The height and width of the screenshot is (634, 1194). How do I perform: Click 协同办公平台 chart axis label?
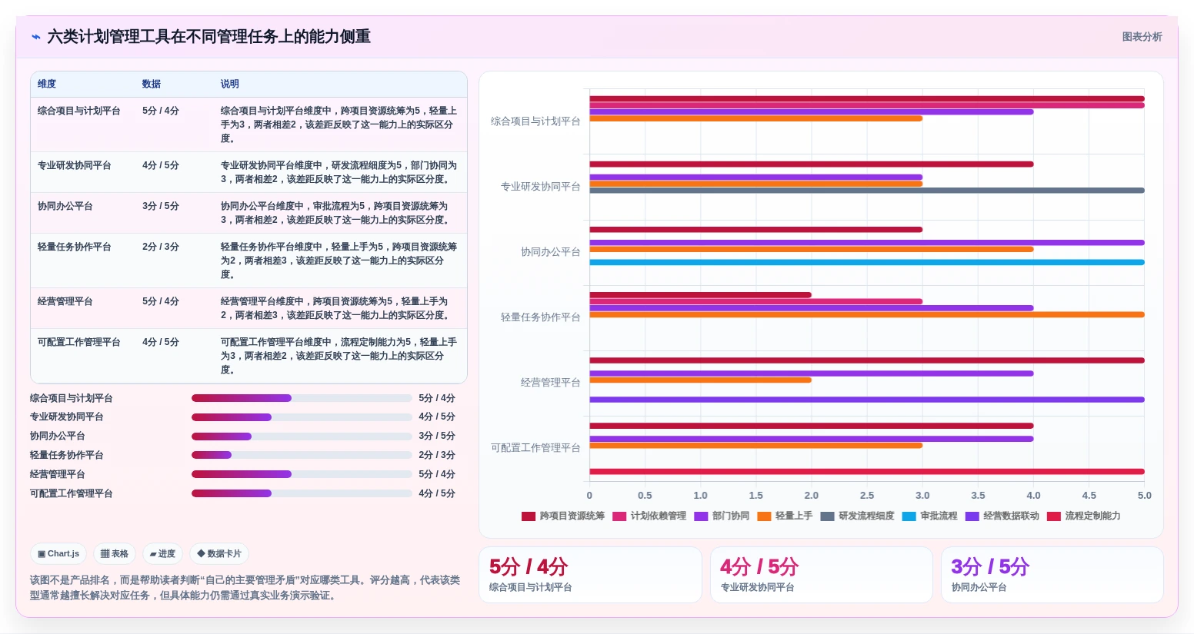pyautogui.click(x=550, y=252)
